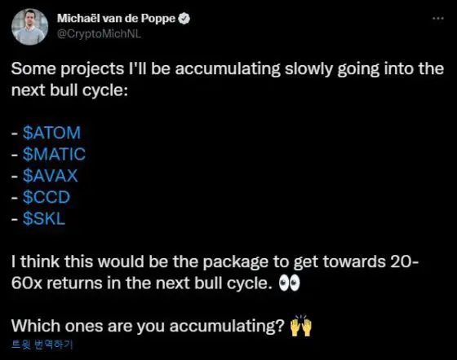457x360 pixels.
Task: Select the $AVAX cashtag link
Action: click(50, 176)
